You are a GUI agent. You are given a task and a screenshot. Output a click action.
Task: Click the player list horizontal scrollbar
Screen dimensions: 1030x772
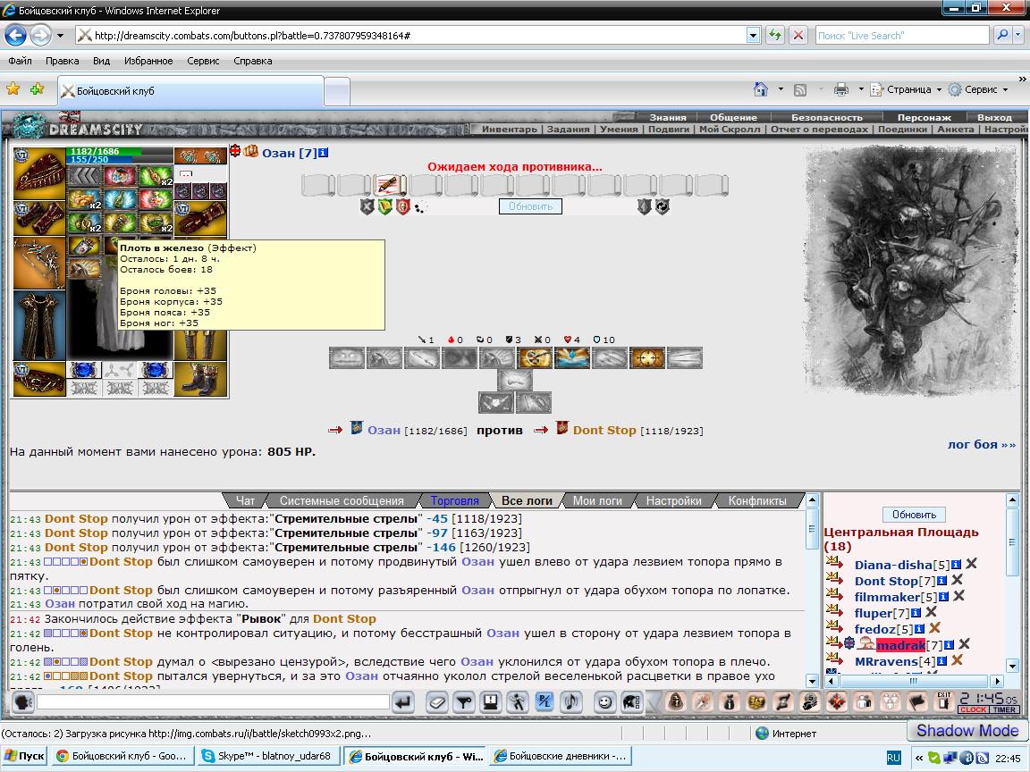coord(914,682)
